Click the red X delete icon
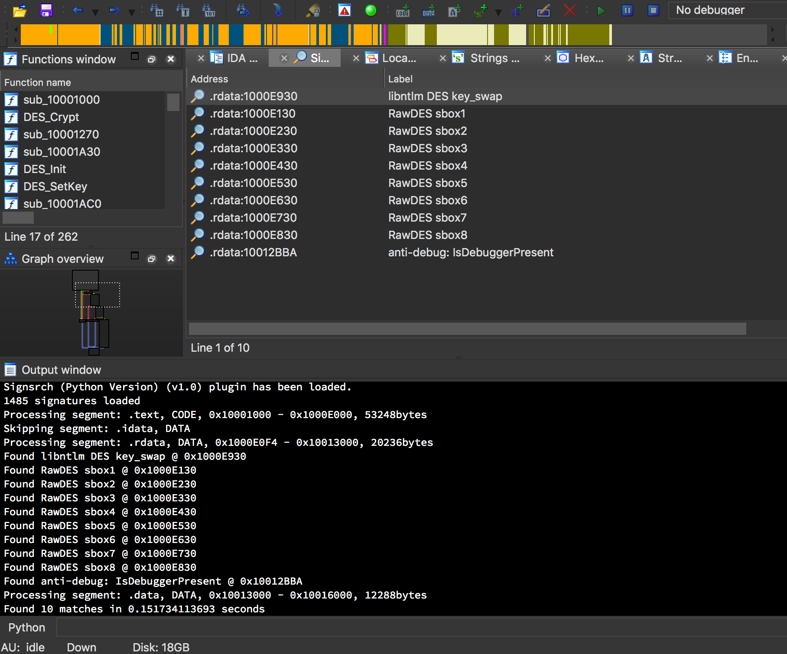The width and height of the screenshot is (787, 654). pyautogui.click(x=569, y=10)
